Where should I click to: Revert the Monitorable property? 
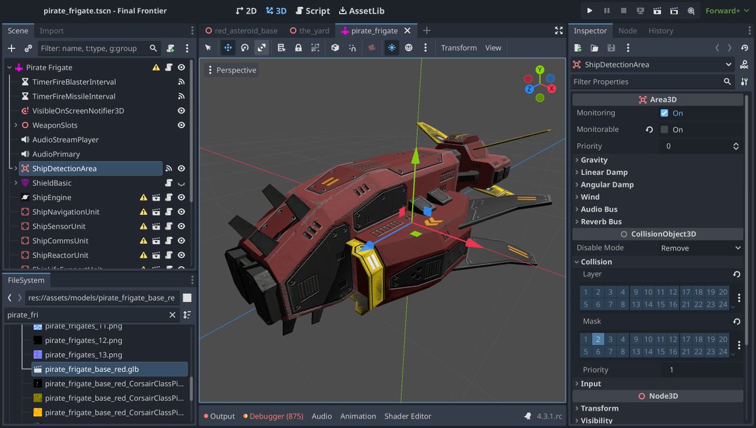pyautogui.click(x=649, y=129)
